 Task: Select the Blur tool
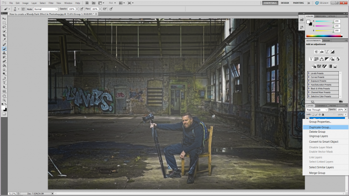[x=4, y=70]
